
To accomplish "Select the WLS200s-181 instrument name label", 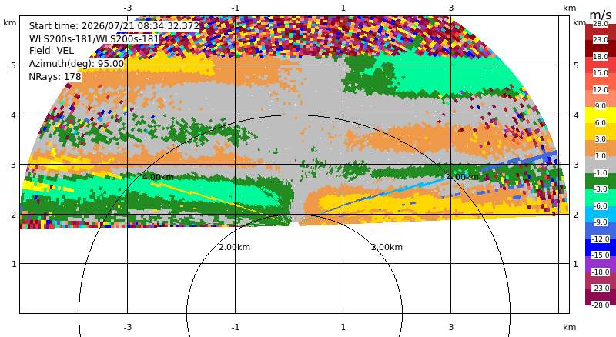I will [94, 39].
